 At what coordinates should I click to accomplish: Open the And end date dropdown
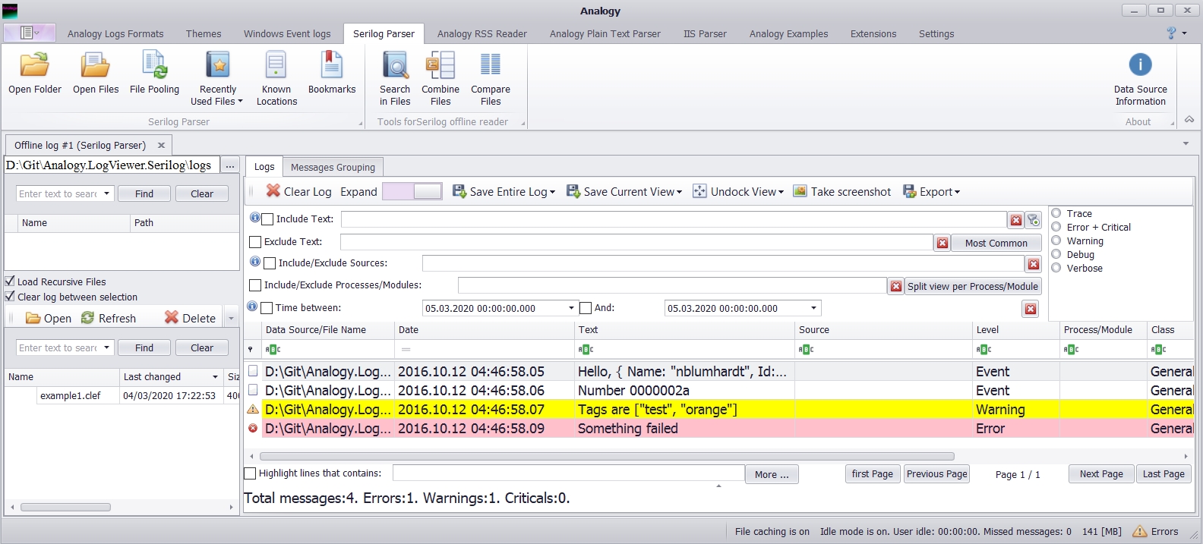(x=813, y=308)
